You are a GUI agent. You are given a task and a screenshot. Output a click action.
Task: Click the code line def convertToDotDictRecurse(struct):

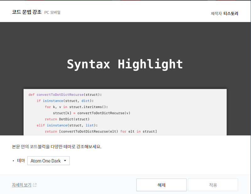click(65, 95)
